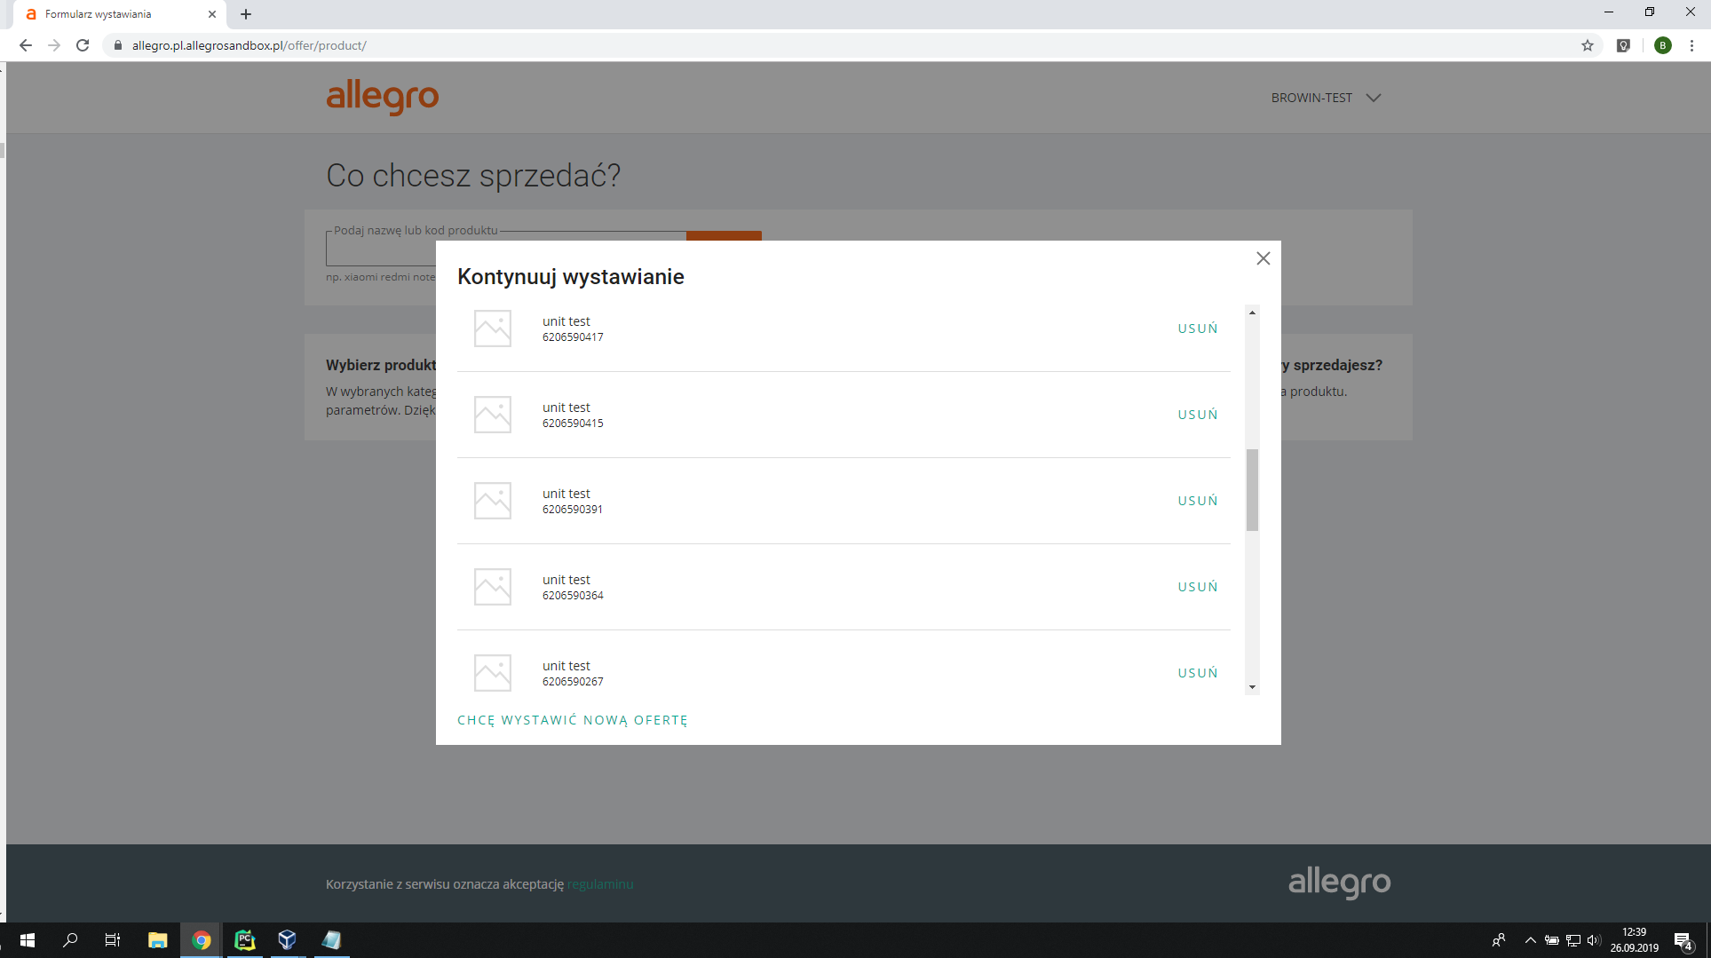
Task: Open the regulaminu link in the footer
Action: tap(600, 884)
